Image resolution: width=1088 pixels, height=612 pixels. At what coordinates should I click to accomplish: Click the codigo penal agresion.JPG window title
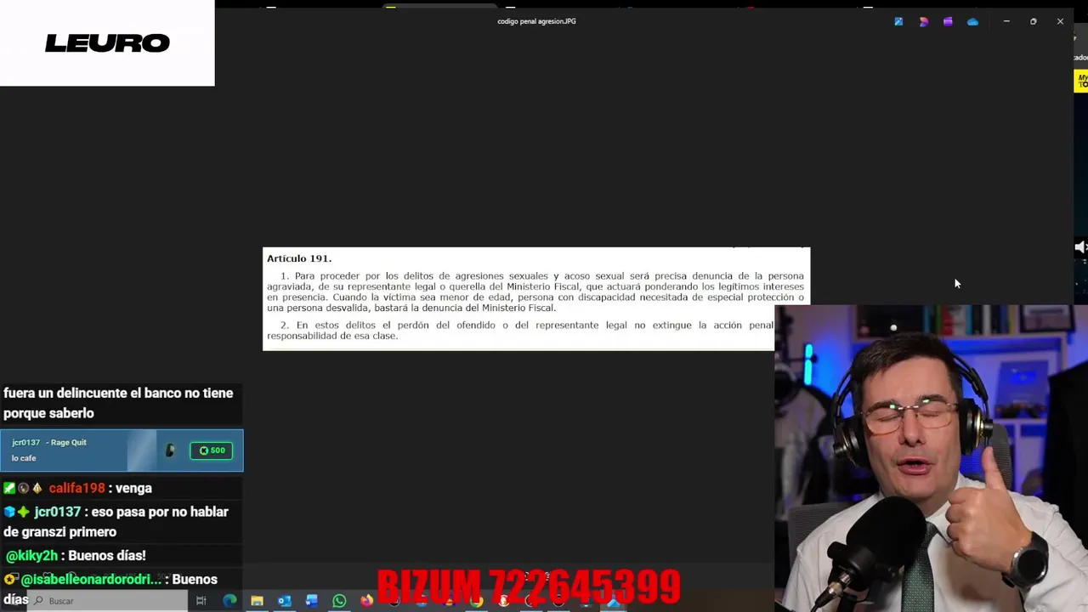pos(536,21)
